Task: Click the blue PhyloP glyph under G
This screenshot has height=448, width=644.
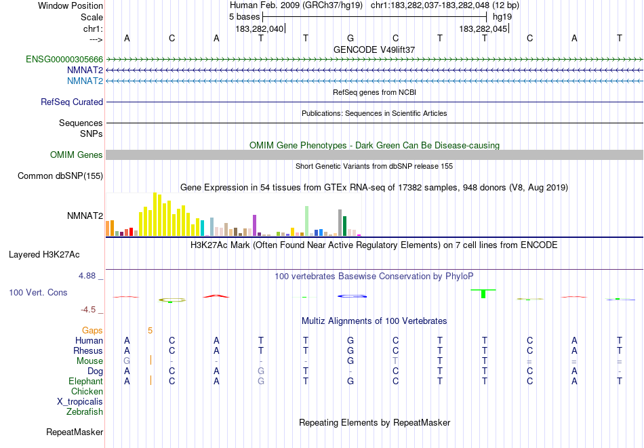Action: click(352, 296)
